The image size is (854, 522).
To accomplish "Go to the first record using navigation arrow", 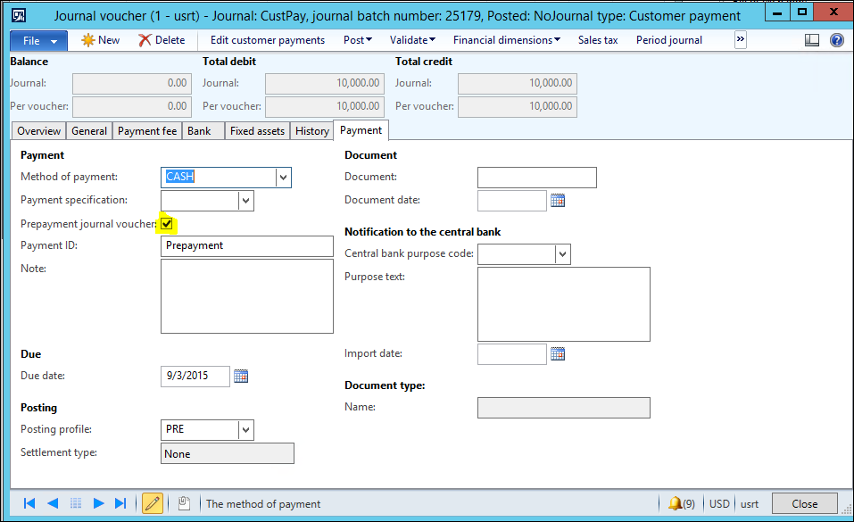I will tap(29, 503).
